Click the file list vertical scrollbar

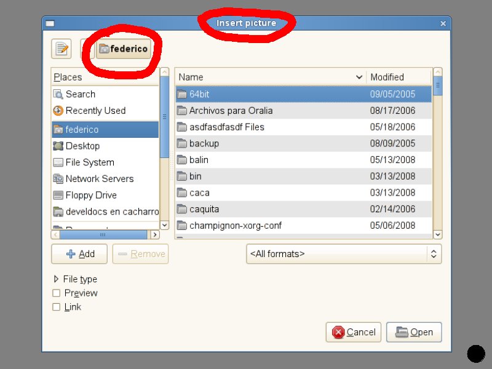coord(437,154)
